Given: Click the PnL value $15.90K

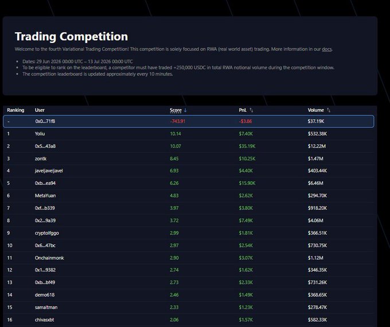Looking at the screenshot, I should pyautogui.click(x=247, y=183).
